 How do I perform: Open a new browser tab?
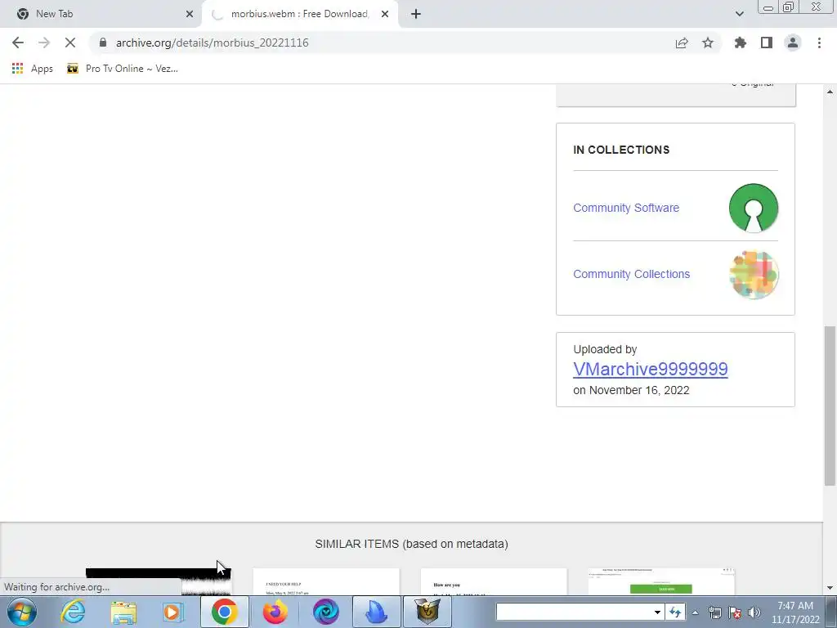point(416,14)
